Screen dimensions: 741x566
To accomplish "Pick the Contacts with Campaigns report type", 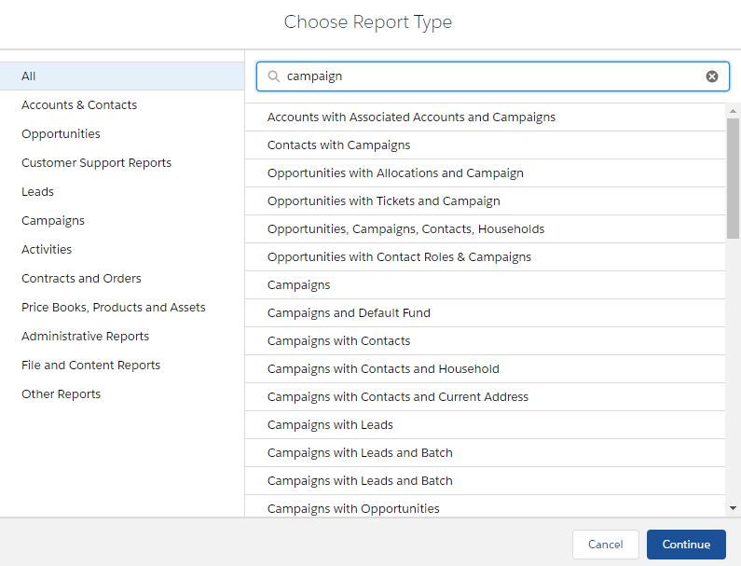I will pos(338,145).
